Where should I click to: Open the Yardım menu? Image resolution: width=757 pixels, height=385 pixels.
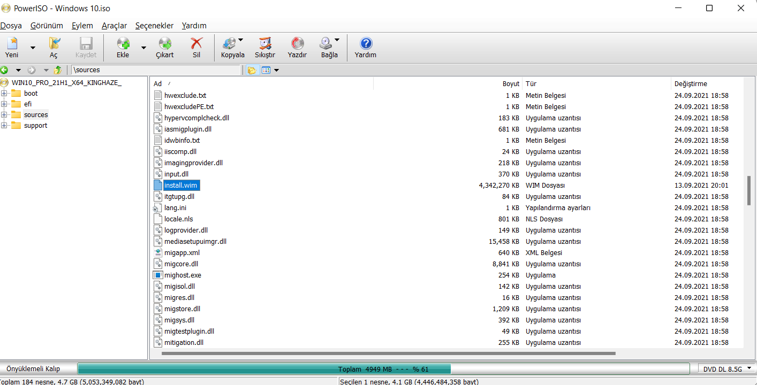pos(194,26)
